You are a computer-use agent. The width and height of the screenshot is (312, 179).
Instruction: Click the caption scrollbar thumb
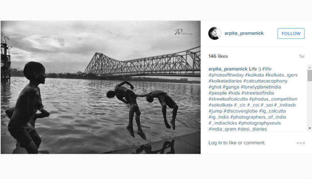coord(310,76)
